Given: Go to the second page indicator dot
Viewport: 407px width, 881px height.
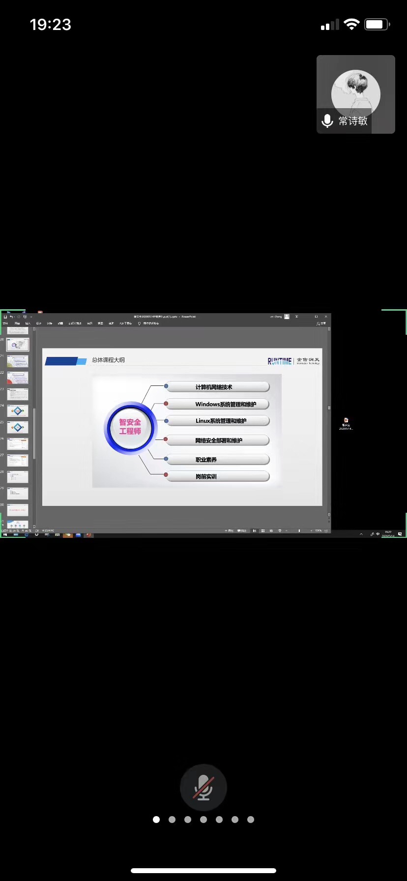Looking at the screenshot, I should tap(172, 820).
